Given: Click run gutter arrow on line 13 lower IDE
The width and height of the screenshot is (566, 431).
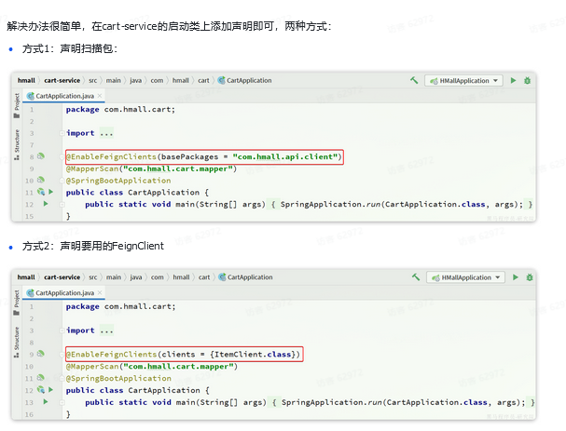Looking at the screenshot, I should coord(46,401).
